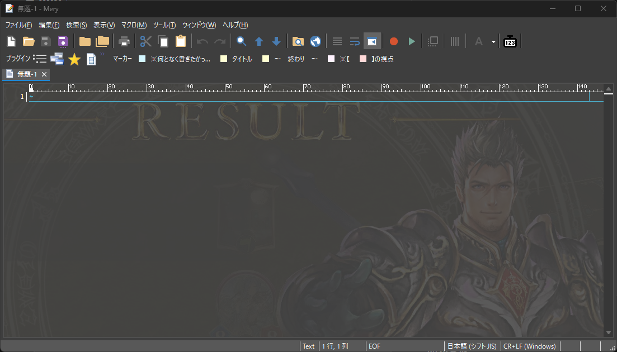Click the yellow star plugin icon
This screenshot has height=352, width=617.
coord(74,59)
